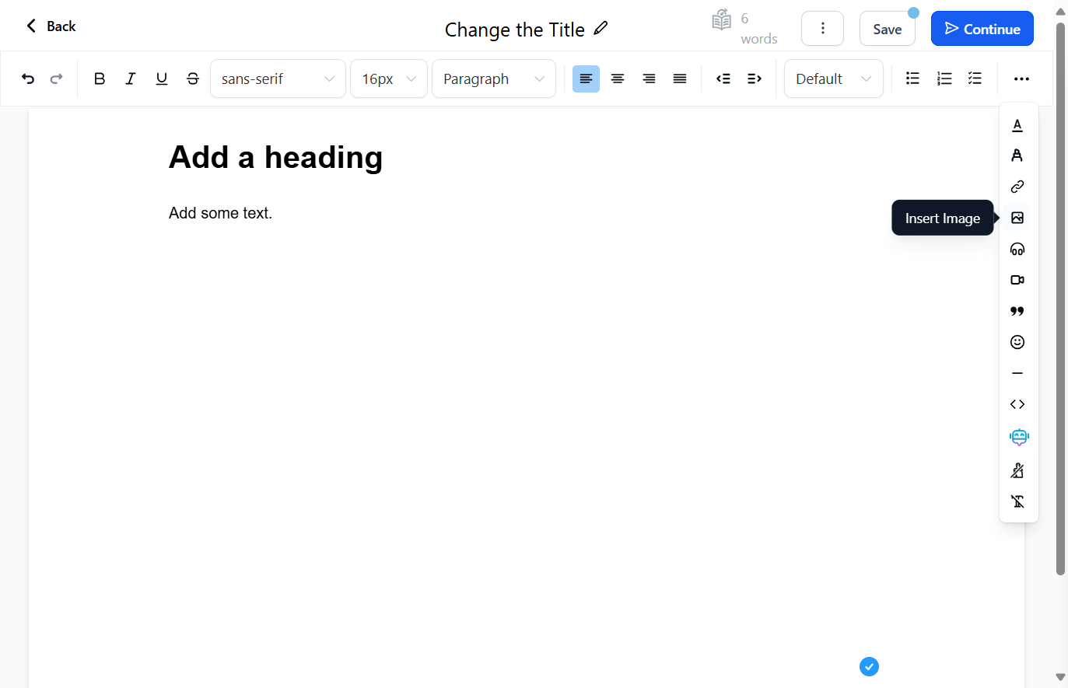Insert a bulleted list

(x=913, y=79)
